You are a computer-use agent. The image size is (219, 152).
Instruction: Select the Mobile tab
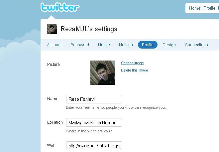point(104,45)
